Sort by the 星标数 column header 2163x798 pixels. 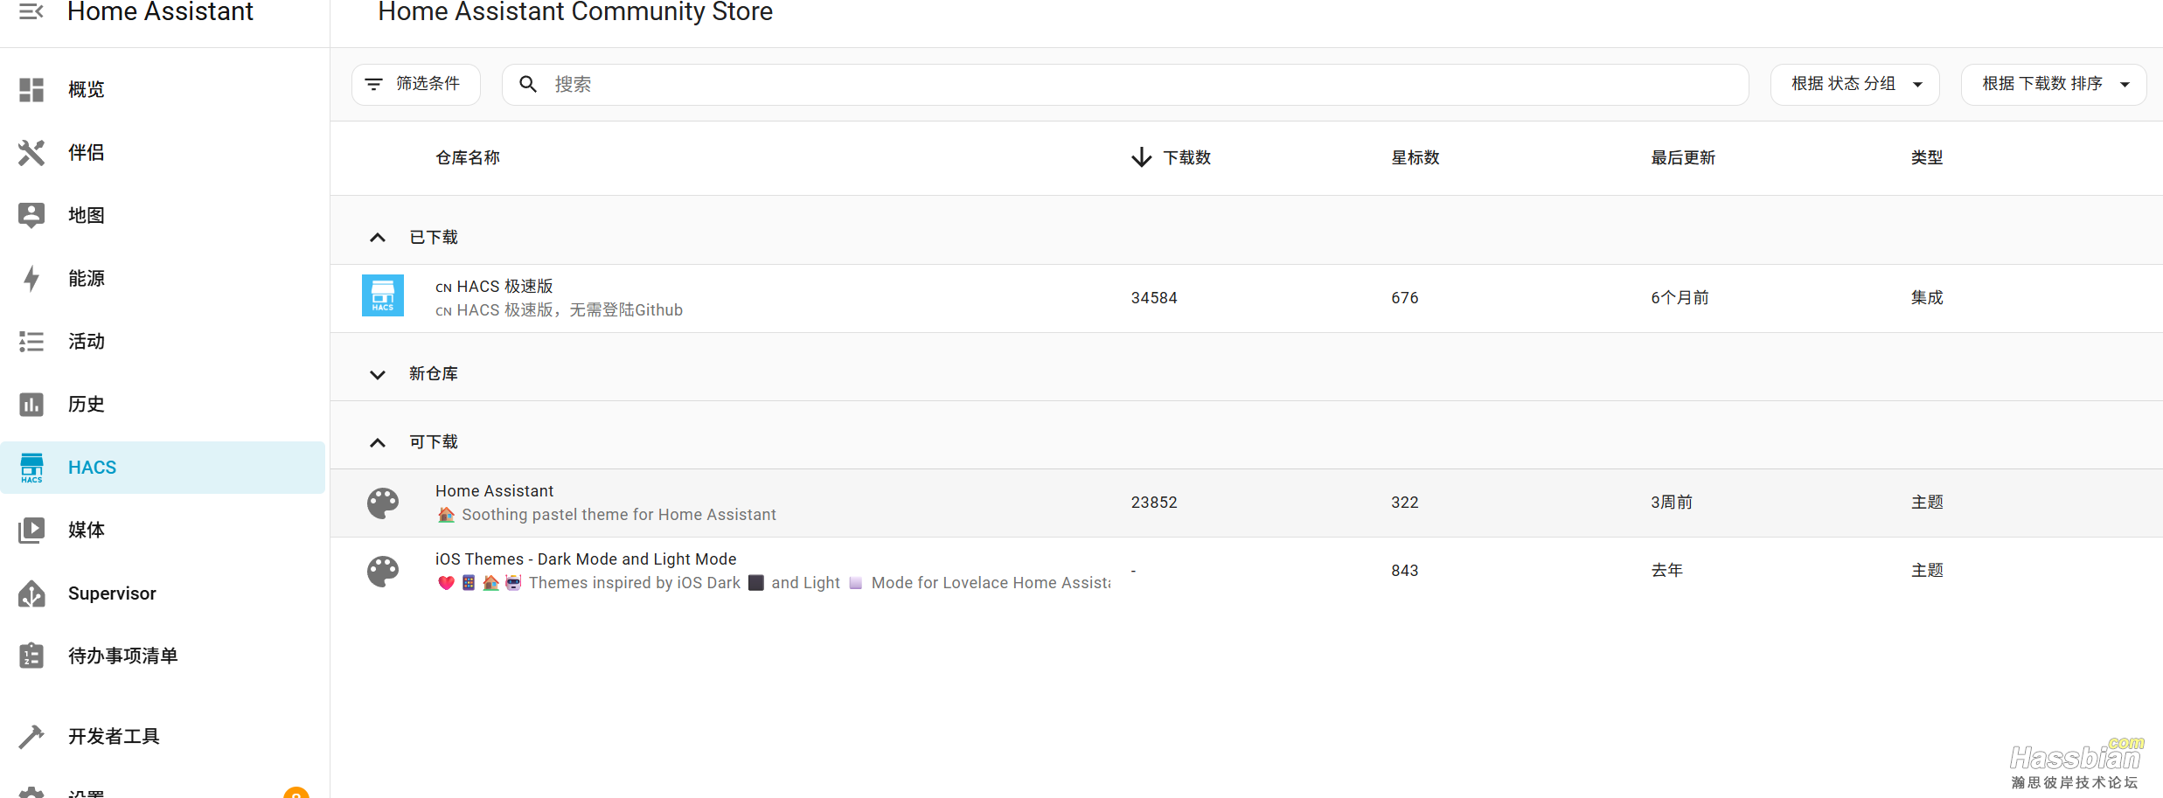(1415, 157)
